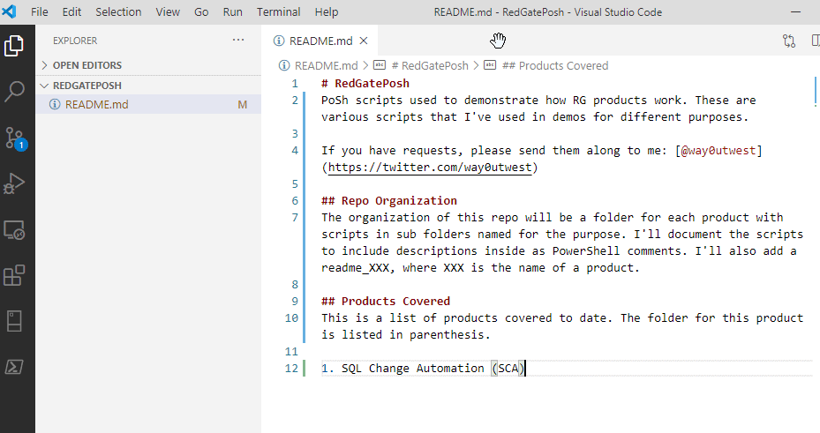Click line number 12 in the gutter

coord(291,369)
